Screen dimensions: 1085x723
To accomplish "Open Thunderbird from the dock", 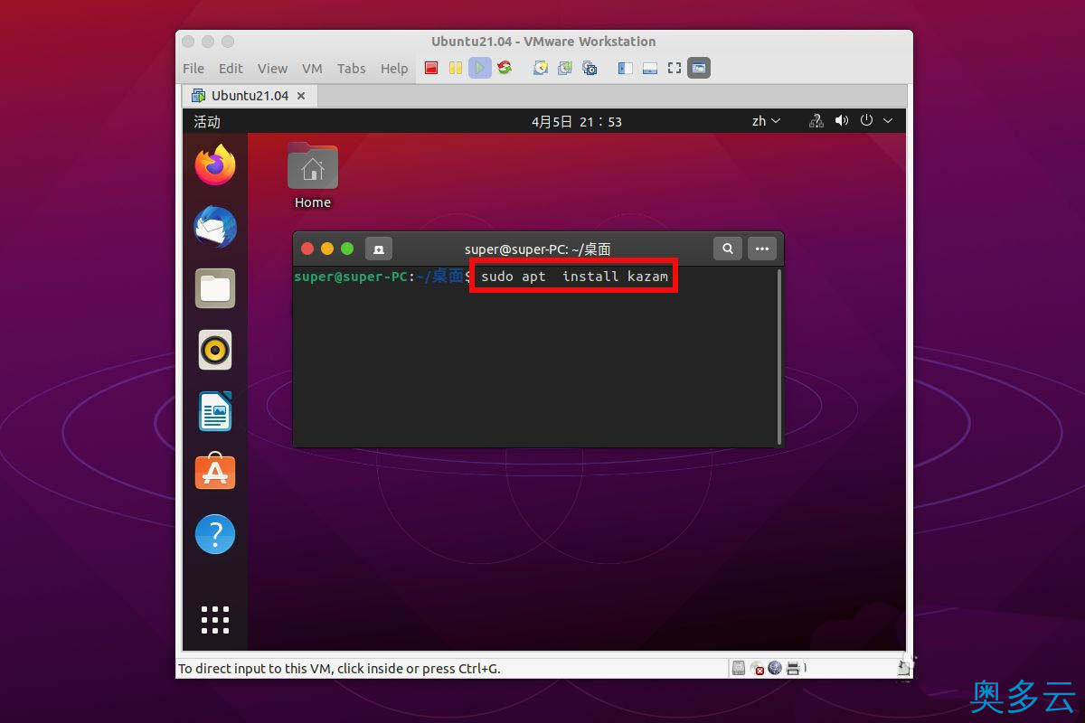I will pos(214,228).
